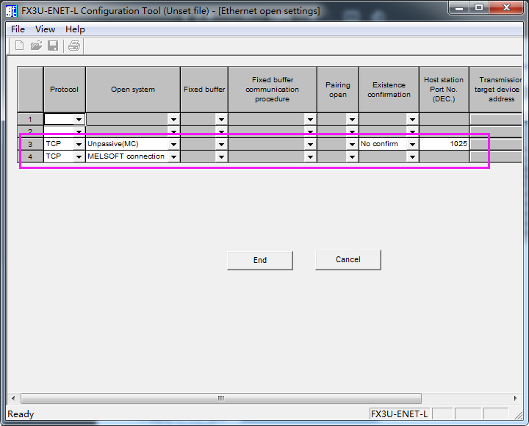Click the application icon in the title bar
The image size is (529, 426).
click(x=12, y=11)
